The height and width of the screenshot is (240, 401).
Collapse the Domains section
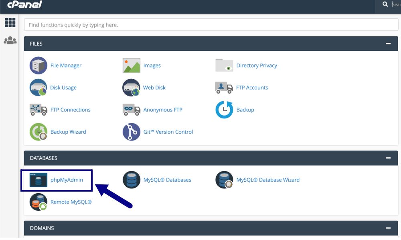point(388,228)
